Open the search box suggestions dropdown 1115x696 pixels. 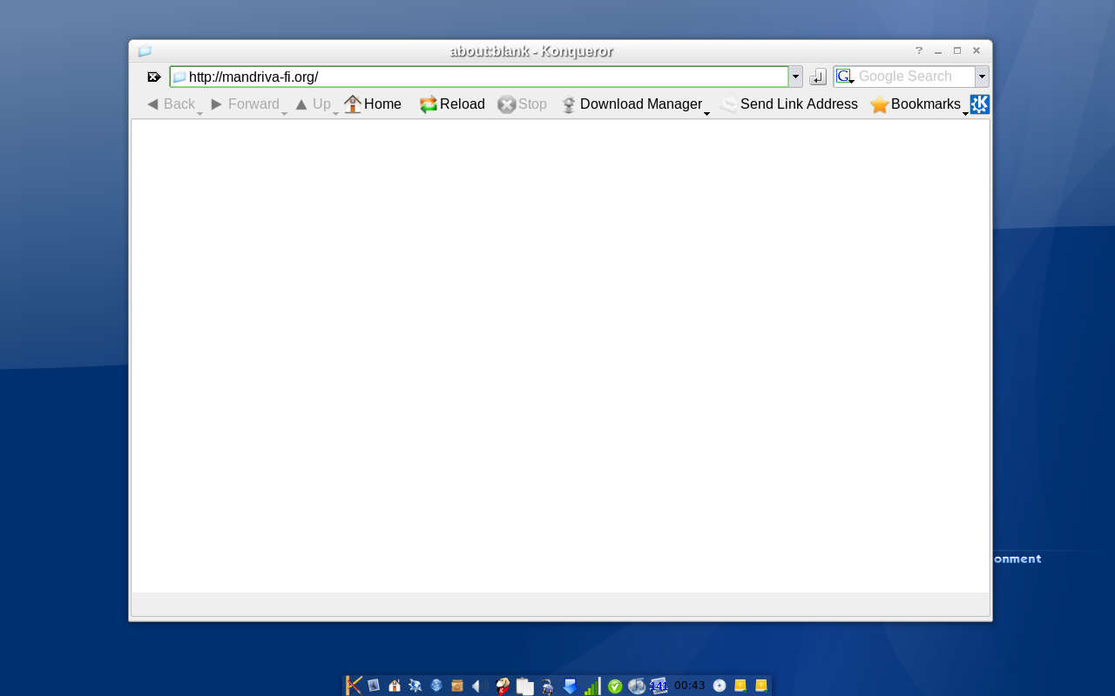982,77
